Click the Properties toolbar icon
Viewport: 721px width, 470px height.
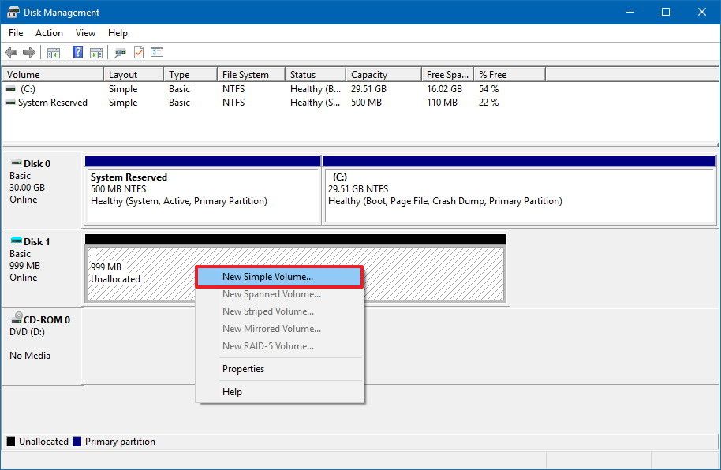pos(120,52)
